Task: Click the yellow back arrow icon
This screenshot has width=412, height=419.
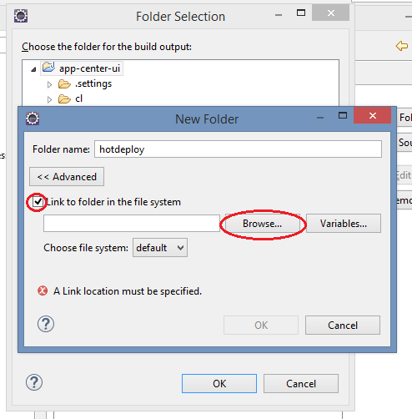Action: click(x=402, y=46)
